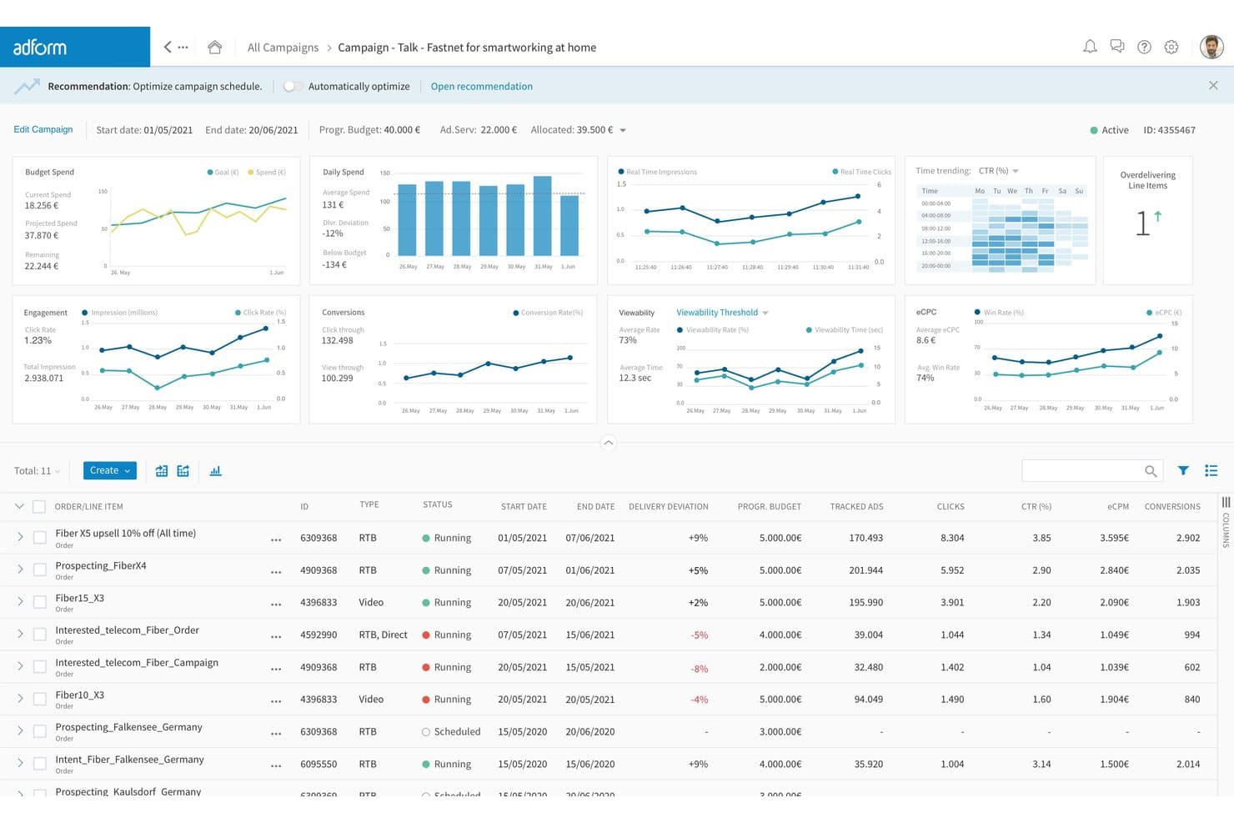1234x823 pixels.
Task: Open more options for Fiber10_X3 row
Action: [276, 701]
